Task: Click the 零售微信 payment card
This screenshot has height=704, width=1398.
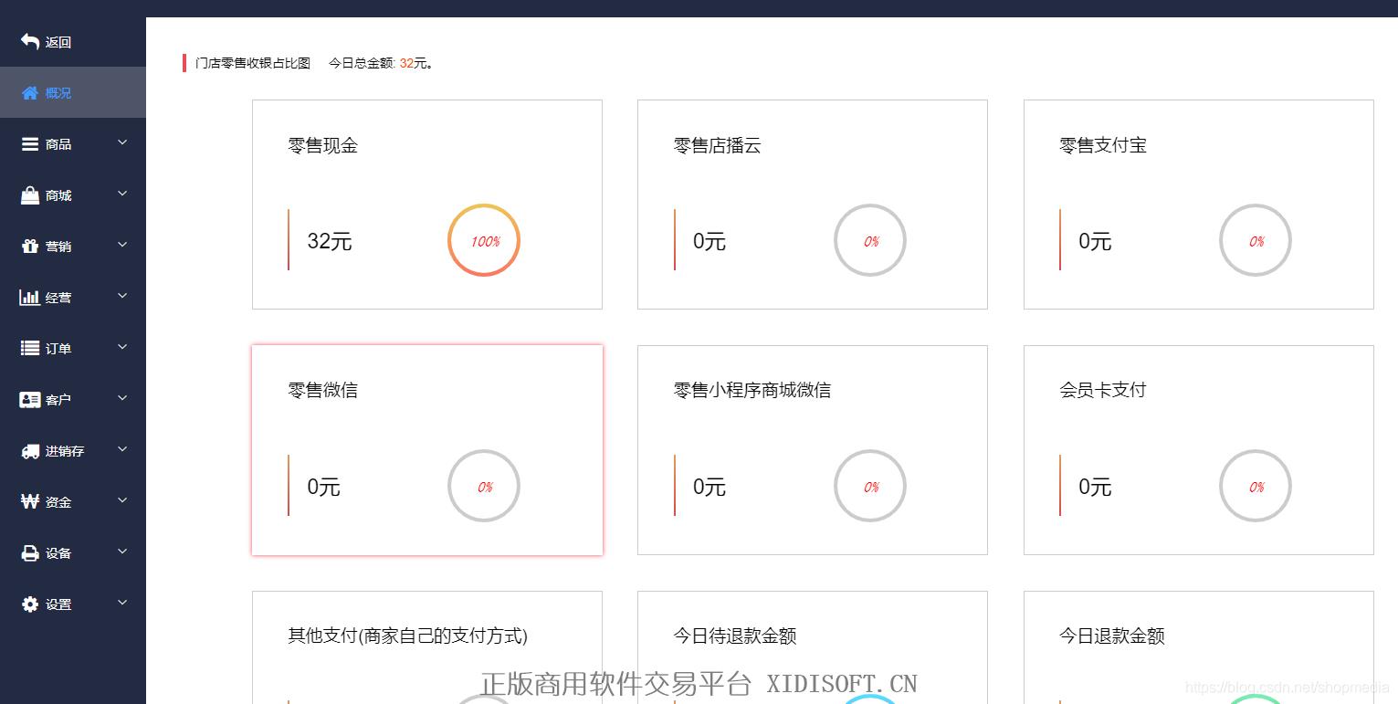Action: (426, 449)
